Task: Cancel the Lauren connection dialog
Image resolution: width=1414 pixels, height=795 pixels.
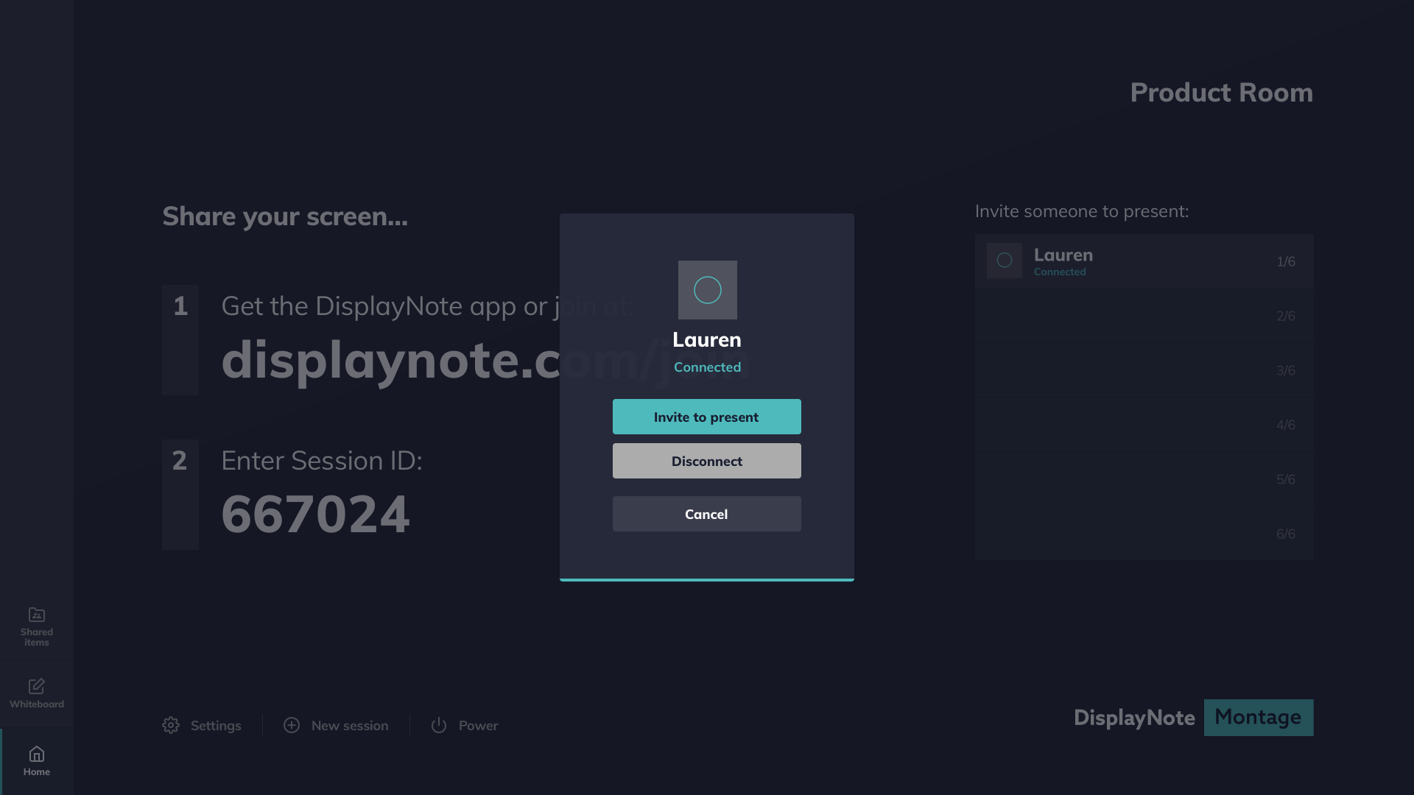Action: pos(706,514)
